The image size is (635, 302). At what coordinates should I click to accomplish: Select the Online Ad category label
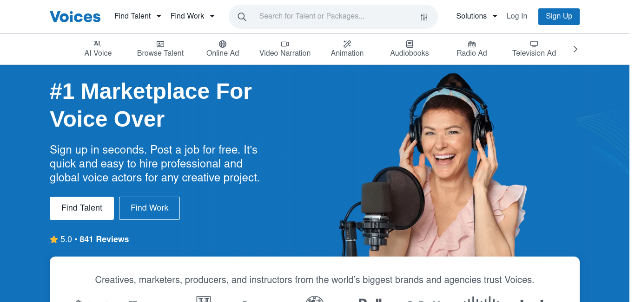[x=223, y=53]
